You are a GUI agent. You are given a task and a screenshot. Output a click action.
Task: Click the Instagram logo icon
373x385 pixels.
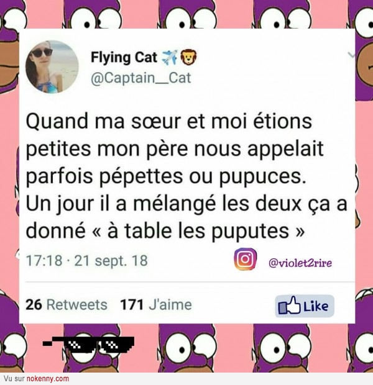(245, 259)
